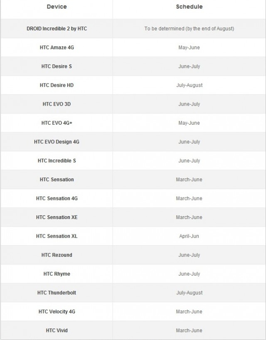The height and width of the screenshot is (340, 266).
Task: Select the HTC Sensation 4G entry
Action: (x=57, y=198)
